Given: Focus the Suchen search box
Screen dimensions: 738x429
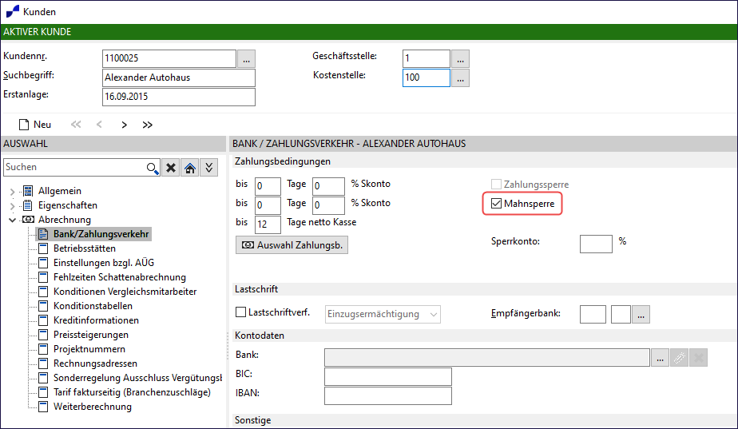Looking at the screenshot, I should coord(75,167).
